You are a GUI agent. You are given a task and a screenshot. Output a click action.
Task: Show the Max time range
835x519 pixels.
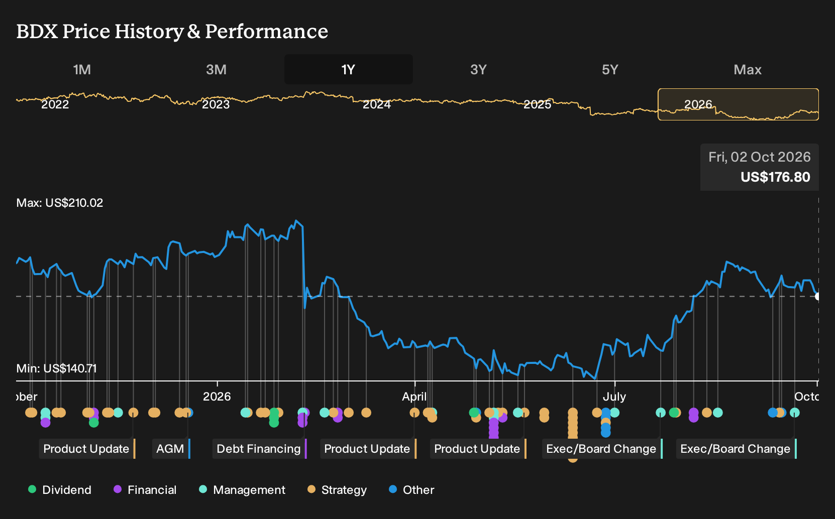(748, 69)
